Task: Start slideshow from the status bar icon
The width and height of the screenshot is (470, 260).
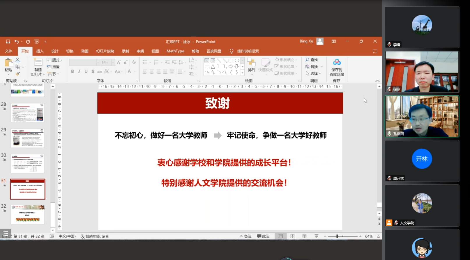Action: point(316,236)
